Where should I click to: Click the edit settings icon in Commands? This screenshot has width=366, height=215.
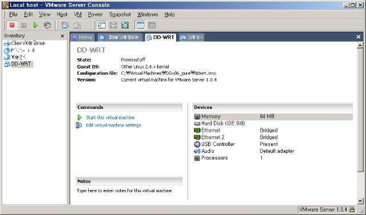[x=79, y=125]
